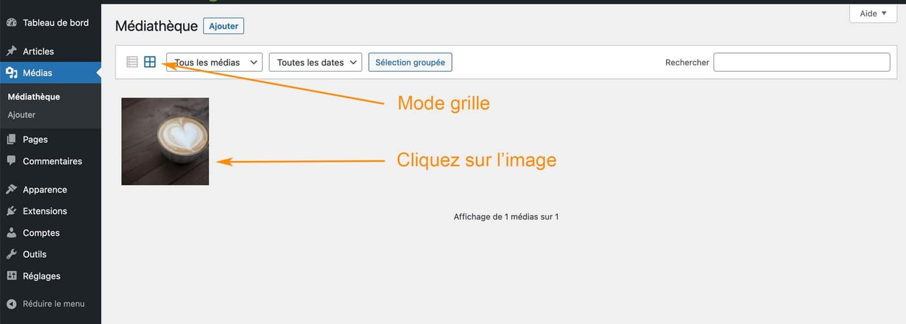Viewport: 906px width, 324px height.
Task: Open the Ajouter submenu under Médias
Action: click(21, 114)
